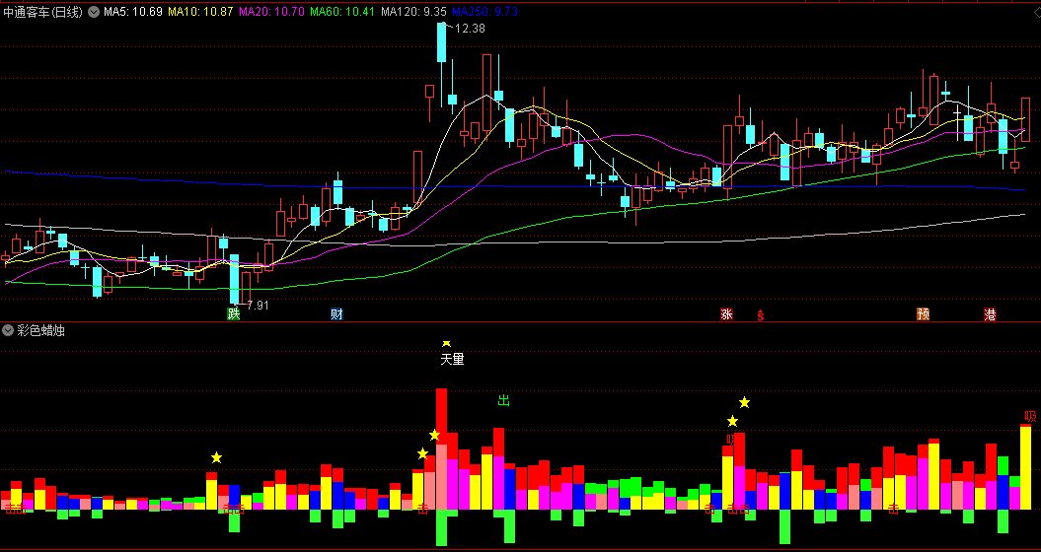Select the MA120: 9.35 label
This screenshot has width=1041, height=552.
(x=414, y=12)
